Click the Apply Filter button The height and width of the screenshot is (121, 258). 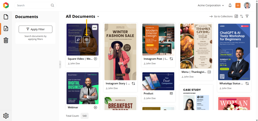point(35,29)
